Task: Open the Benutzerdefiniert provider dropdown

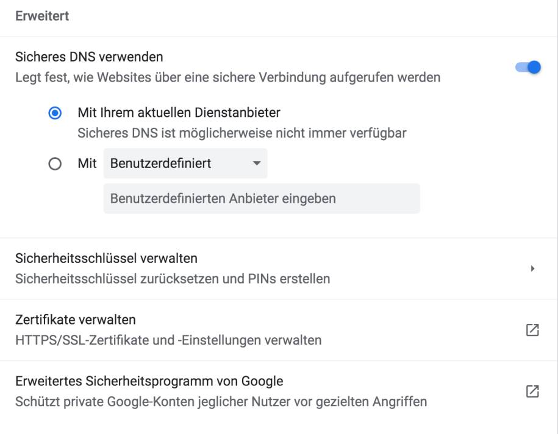Action: tap(185, 163)
